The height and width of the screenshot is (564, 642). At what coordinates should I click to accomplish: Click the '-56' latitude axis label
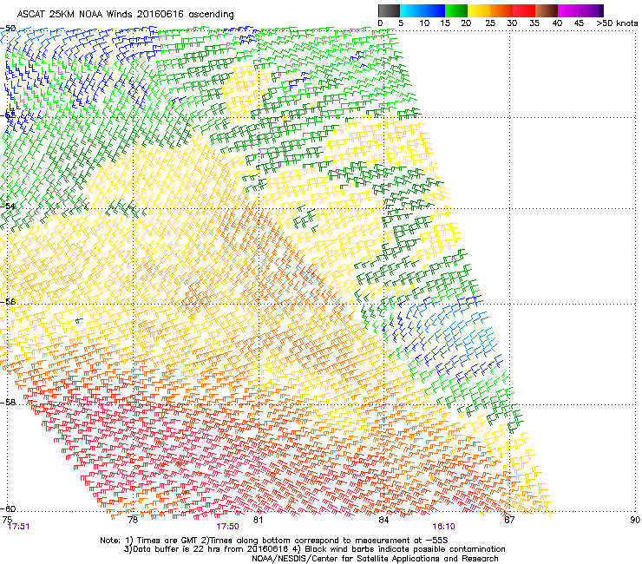click(8, 302)
